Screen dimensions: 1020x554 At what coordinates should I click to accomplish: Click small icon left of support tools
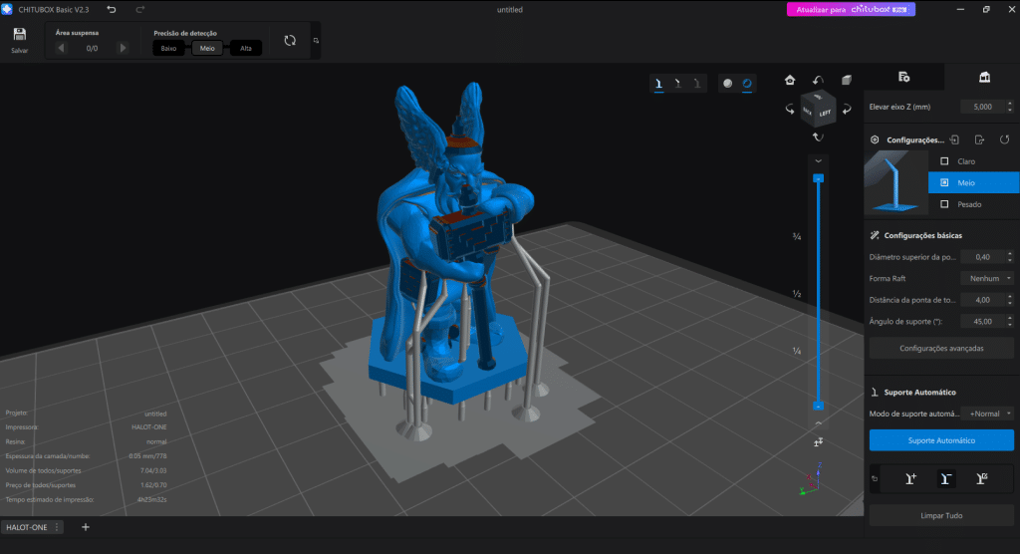tap(875, 479)
